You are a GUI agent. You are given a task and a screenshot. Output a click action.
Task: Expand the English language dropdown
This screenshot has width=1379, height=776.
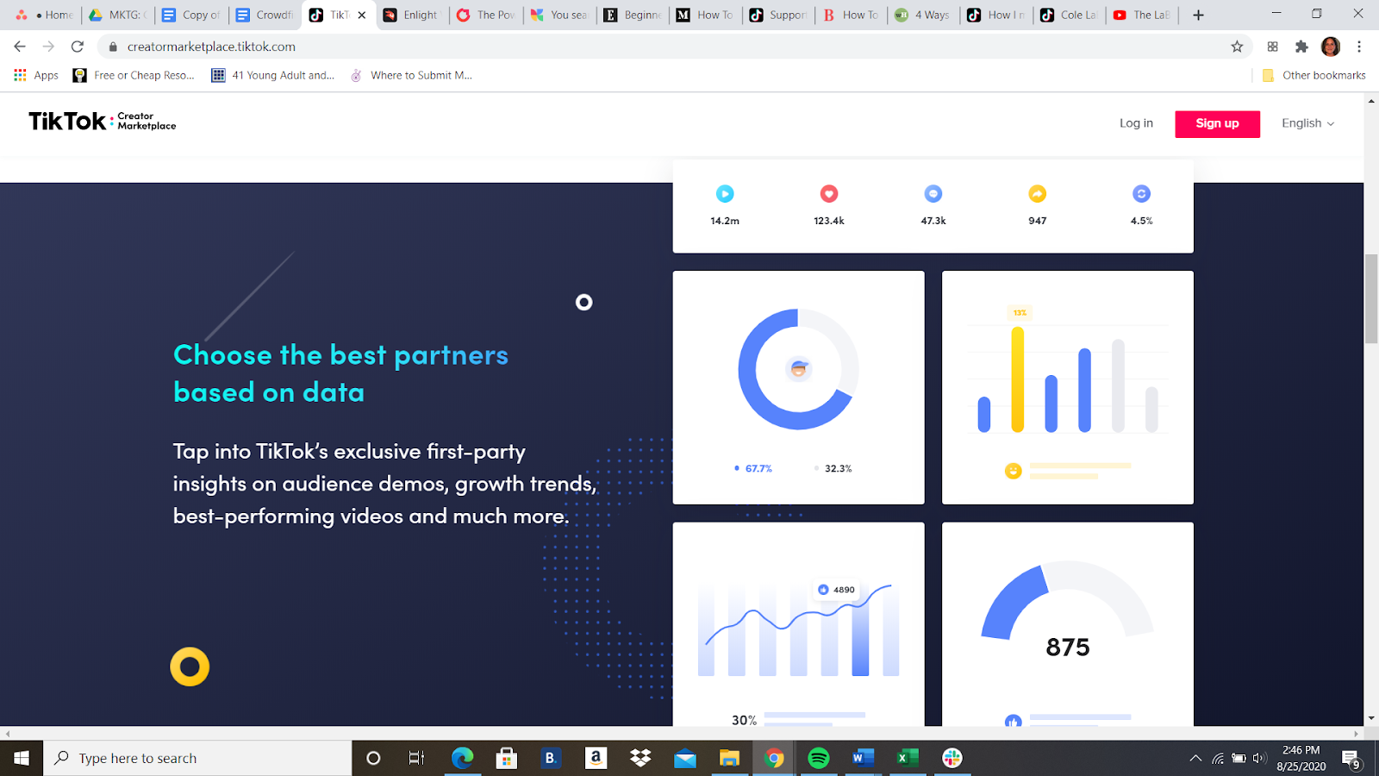(1307, 123)
